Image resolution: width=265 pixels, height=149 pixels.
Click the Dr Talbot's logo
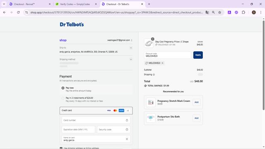click(72, 24)
